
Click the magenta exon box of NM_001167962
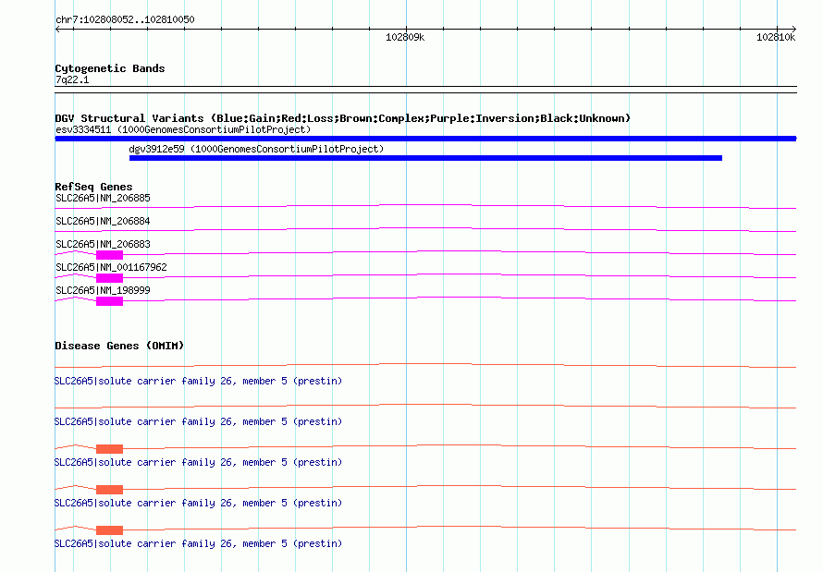point(110,278)
